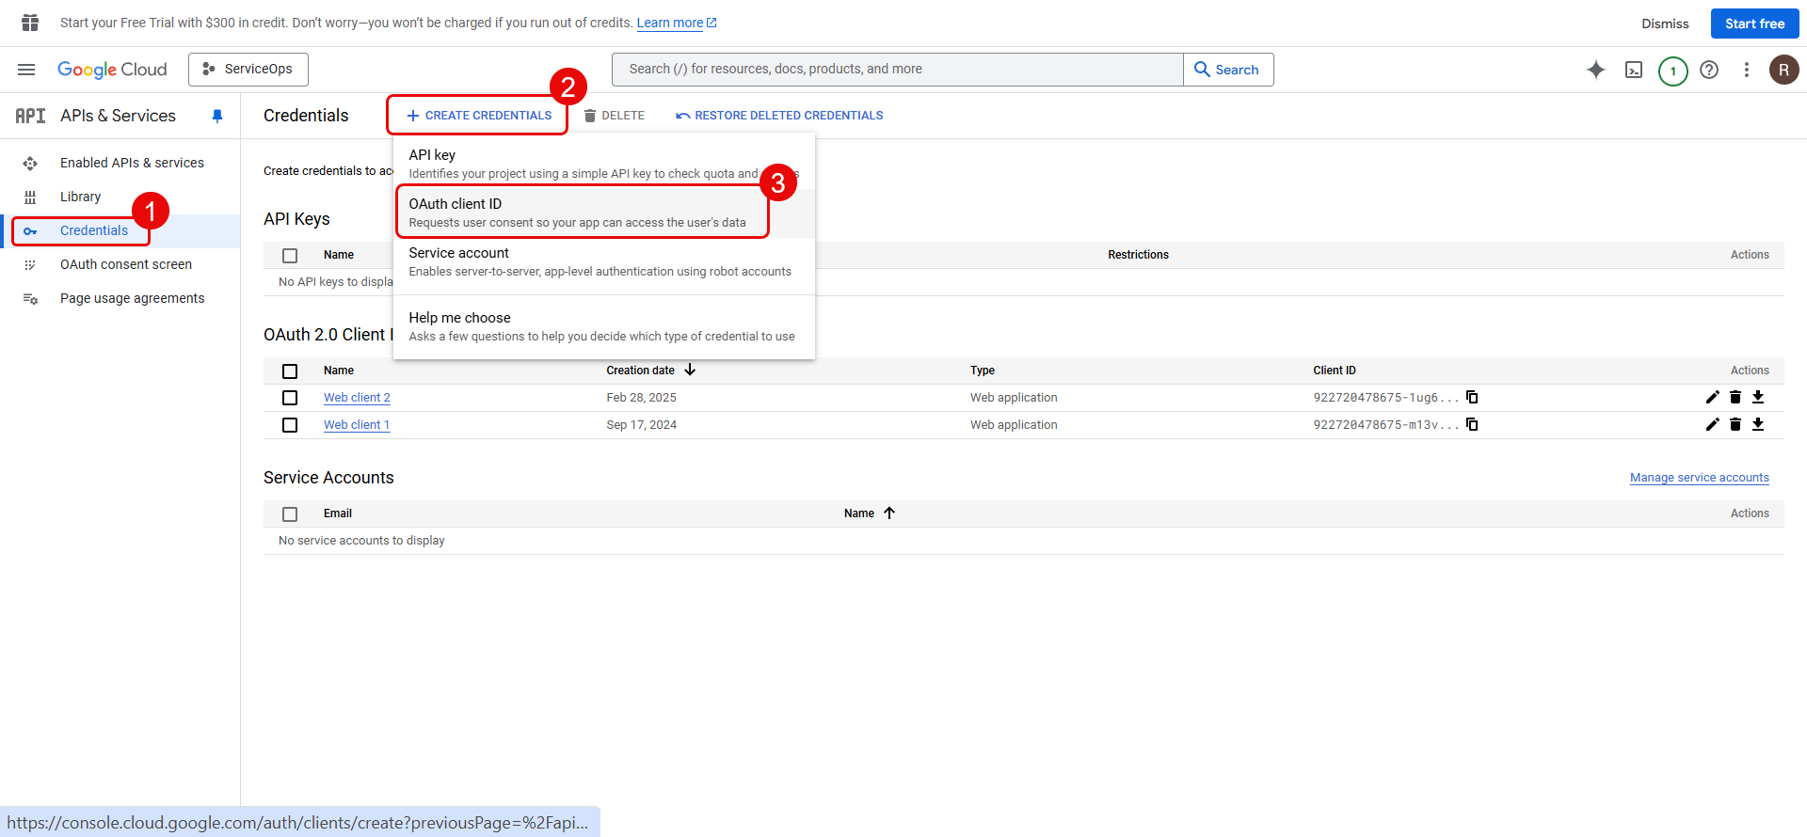Screen dimensions: 1807x837
Task: Select Service account menu option
Action: [x=600, y=261]
